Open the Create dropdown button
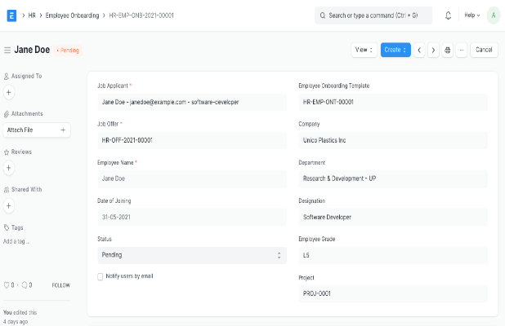 pyautogui.click(x=396, y=50)
